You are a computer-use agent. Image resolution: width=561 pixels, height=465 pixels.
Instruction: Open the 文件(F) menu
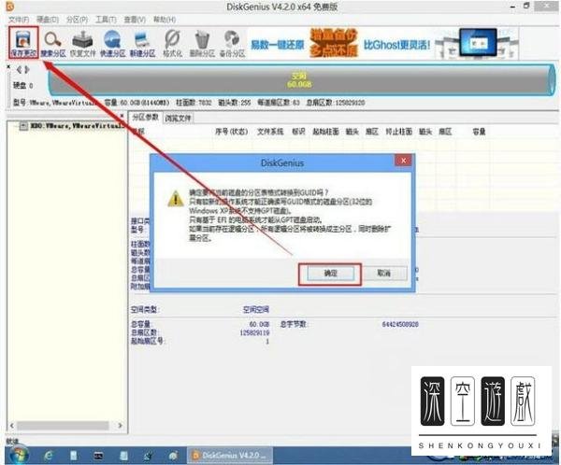(x=19, y=19)
